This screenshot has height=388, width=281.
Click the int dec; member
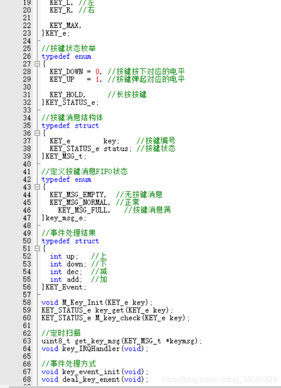coord(66,272)
